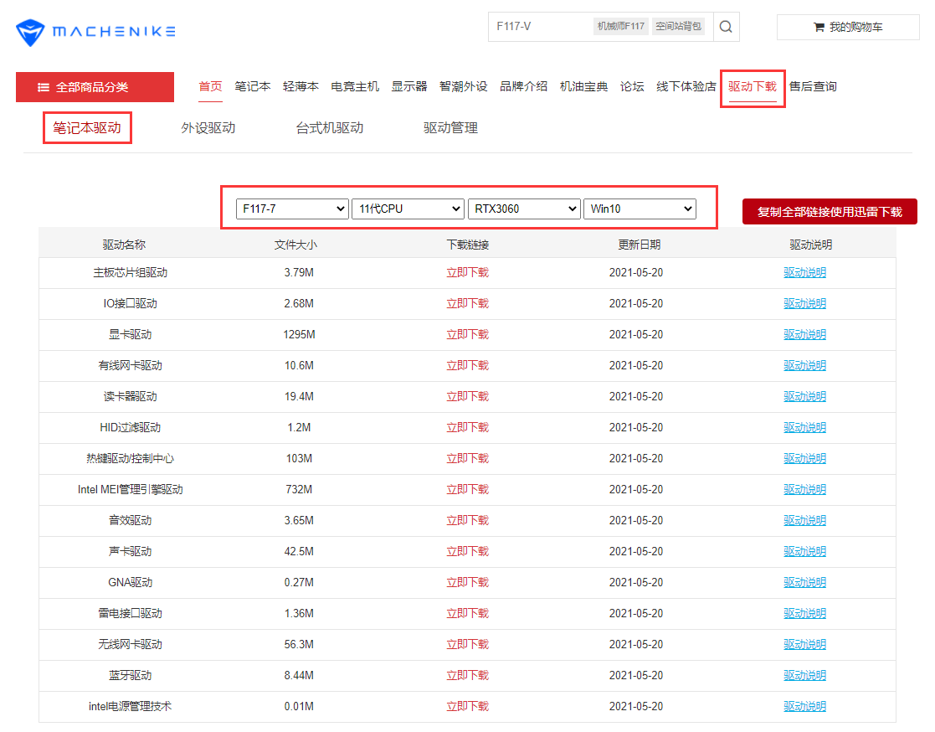This screenshot has height=732, width=935.
Task: Download the 蓝牙驱动
Action: point(467,676)
